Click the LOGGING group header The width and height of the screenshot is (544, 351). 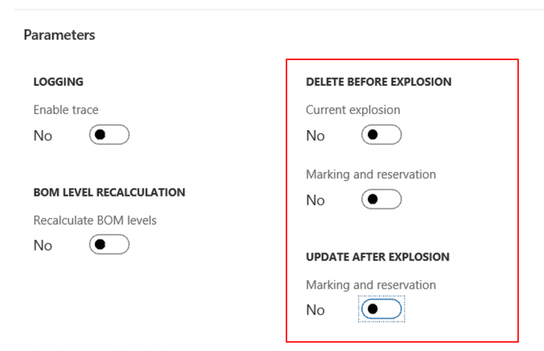[x=58, y=82]
